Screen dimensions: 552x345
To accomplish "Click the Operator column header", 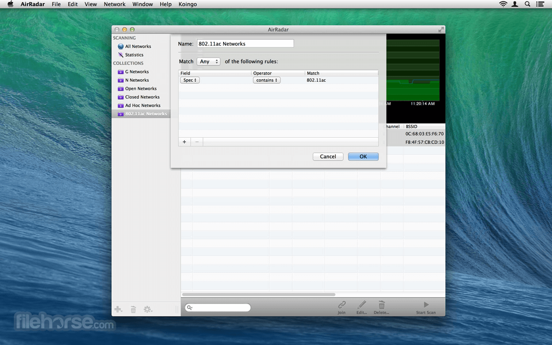I will click(278, 73).
